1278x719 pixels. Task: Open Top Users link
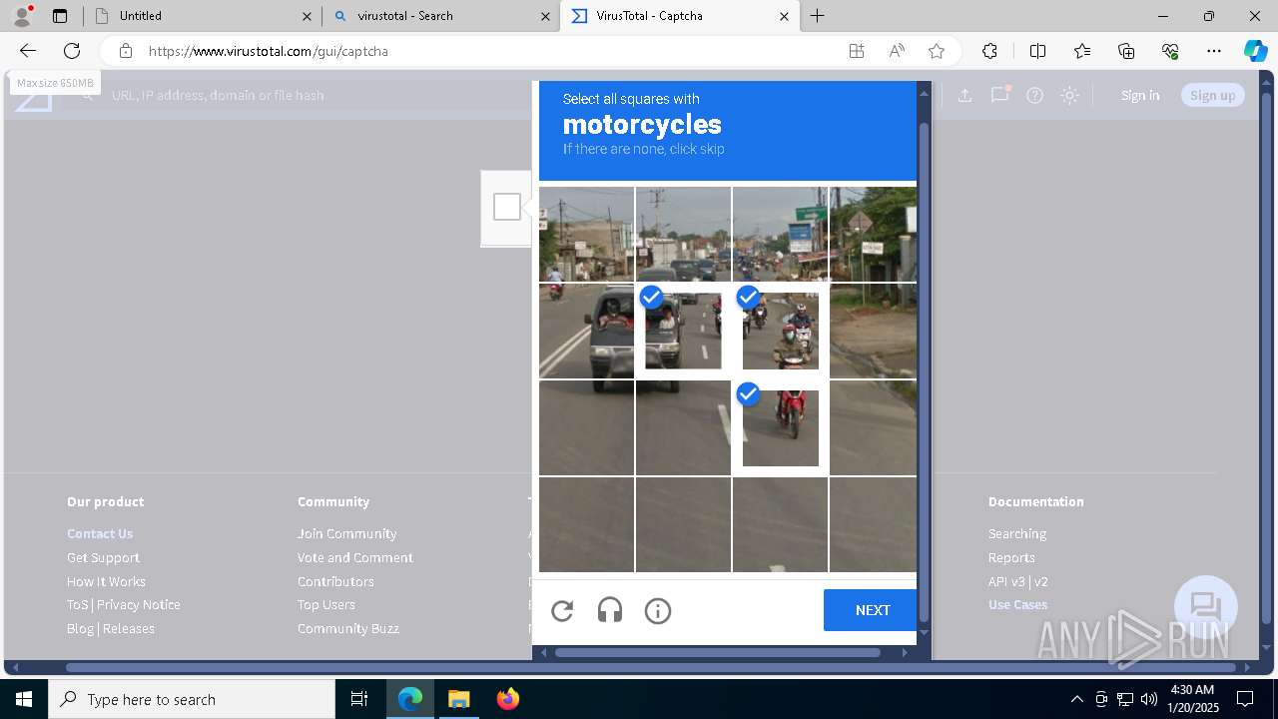(x=326, y=604)
